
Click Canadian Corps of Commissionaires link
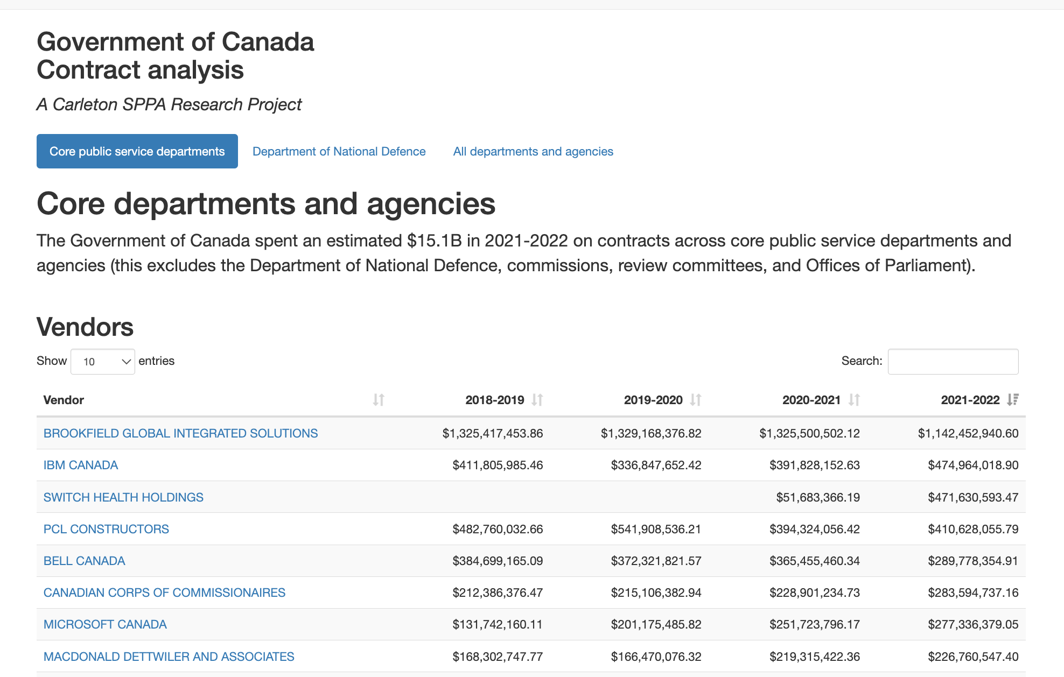pos(164,593)
